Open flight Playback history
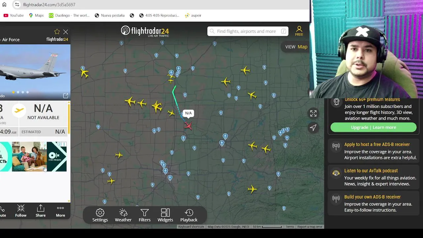Image resolution: width=423 pixels, height=238 pixels. [189, 215]
